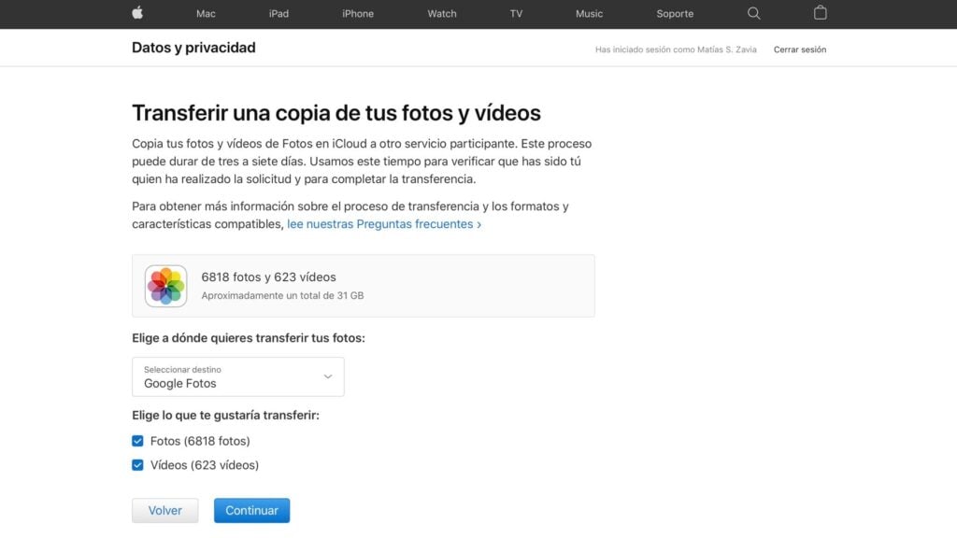This screenshot has width=957, height=538.
Task: Select iPhone in the navigation bar
Action: 357,14
